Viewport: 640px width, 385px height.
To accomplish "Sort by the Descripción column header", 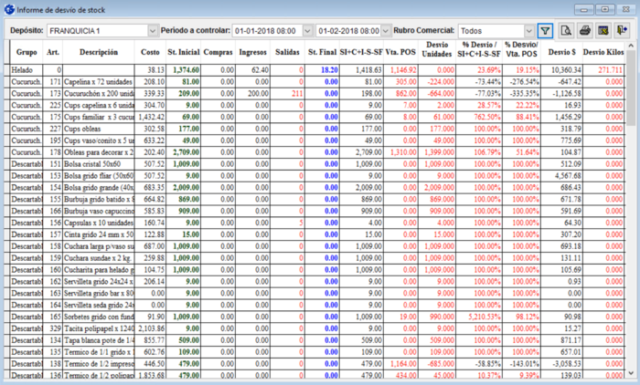I will coord(99,53).
